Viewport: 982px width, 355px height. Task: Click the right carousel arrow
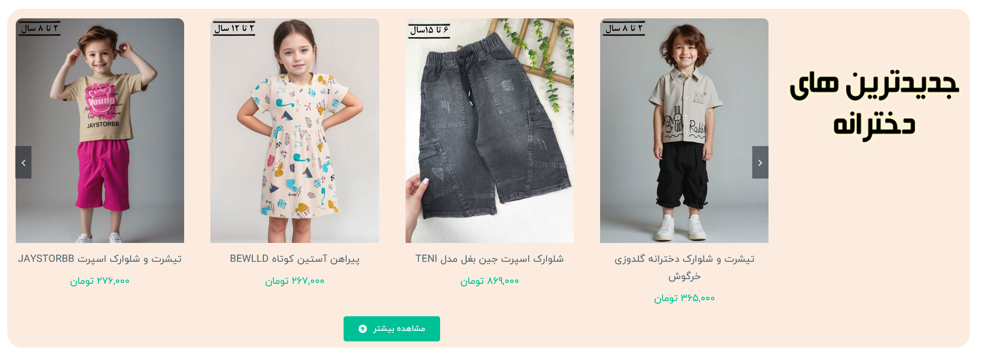(x=760, y=162)
